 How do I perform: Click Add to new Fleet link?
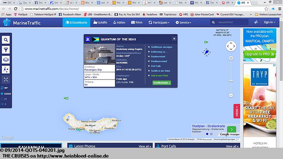click(160, 76)
